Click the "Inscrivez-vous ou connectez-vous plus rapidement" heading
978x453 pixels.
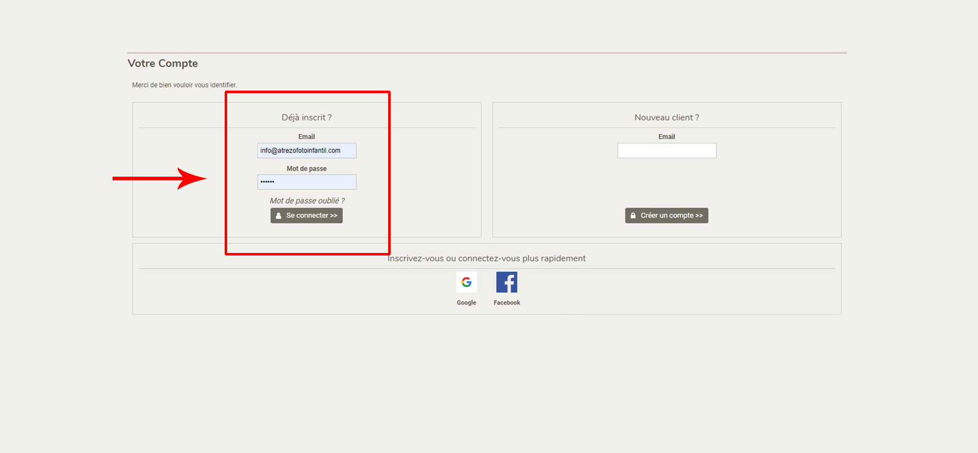pyautogui.click(x=486, y=259)
